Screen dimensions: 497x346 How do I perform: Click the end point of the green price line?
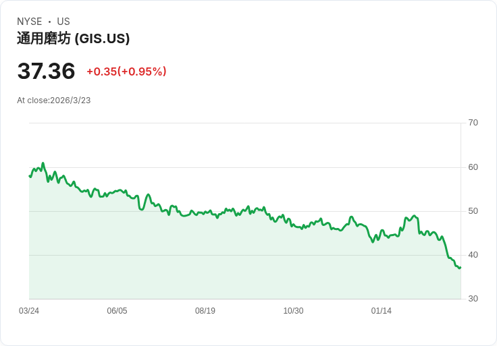[461, 268]
